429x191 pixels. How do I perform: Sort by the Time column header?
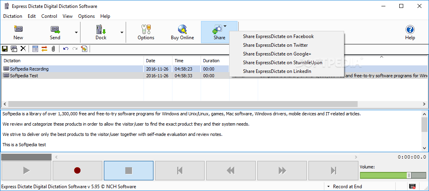tap(187, 61)
